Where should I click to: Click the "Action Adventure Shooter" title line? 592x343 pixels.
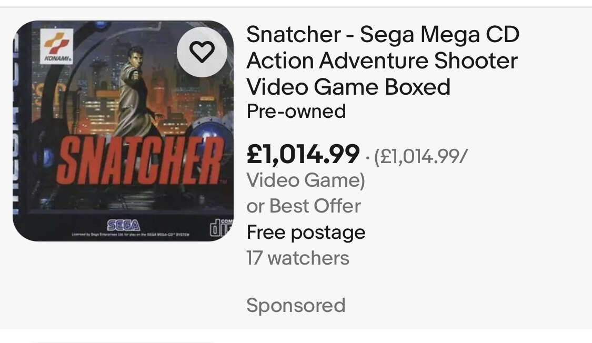click(382, 61)
